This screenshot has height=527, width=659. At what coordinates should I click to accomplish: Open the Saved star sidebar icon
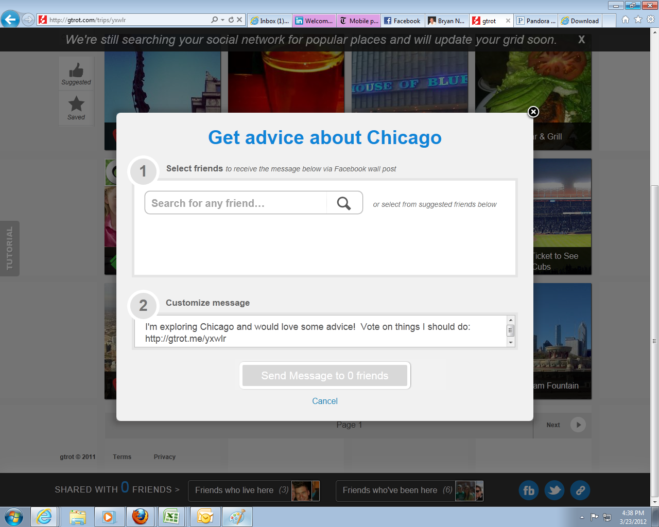(x=76, y=108)
